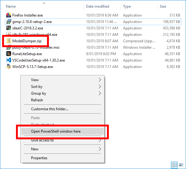Switch to details view icon
Viewport: 186px width, 169px height.
(174, 165)
